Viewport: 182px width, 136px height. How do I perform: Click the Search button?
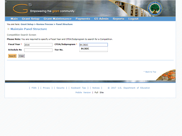coord(12,56)
